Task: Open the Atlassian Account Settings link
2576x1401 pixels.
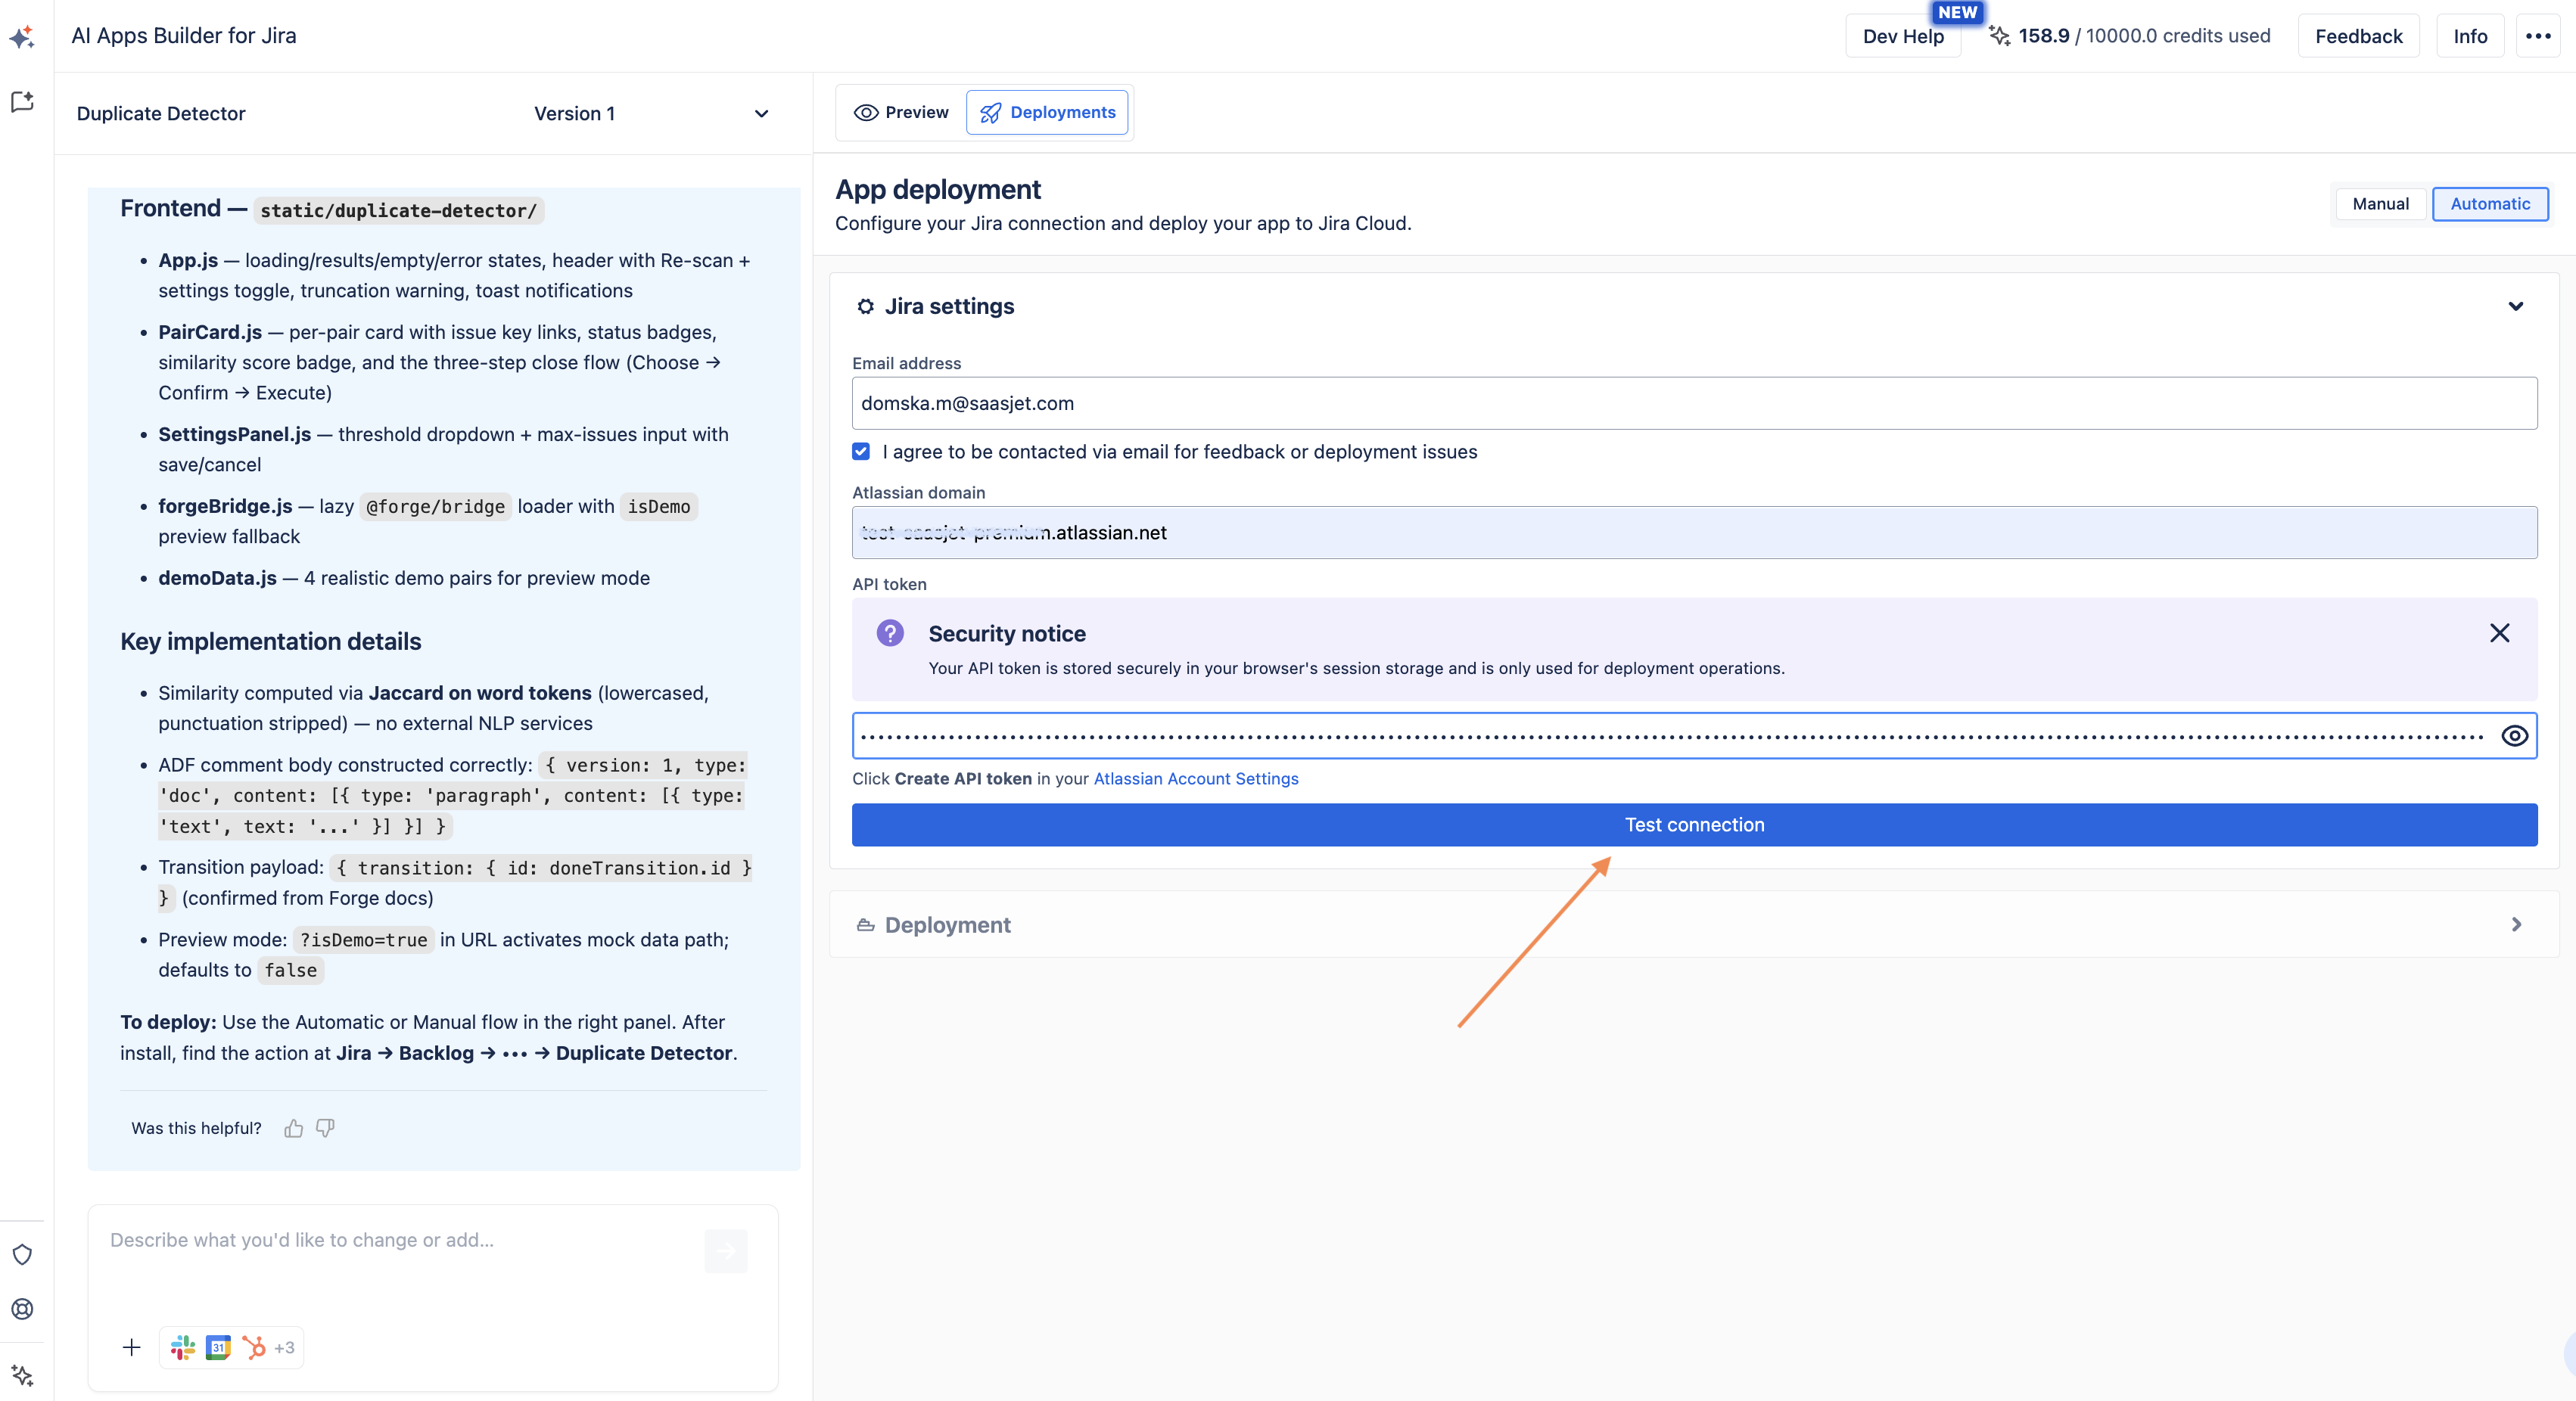Action: (x=1196, y=778)
